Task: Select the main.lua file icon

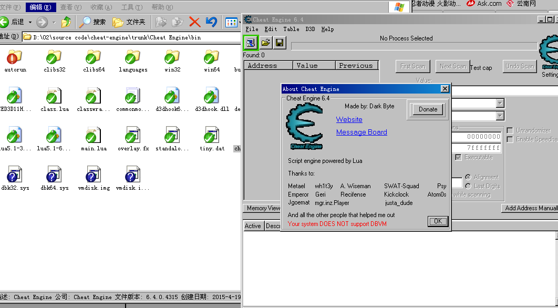Action: 94,136
